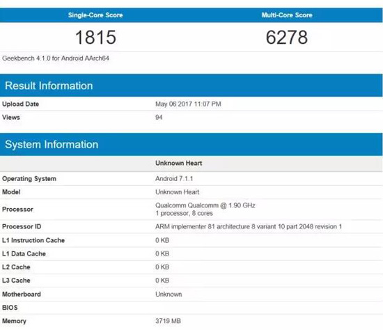Click the Android 7.1.1 operating system value
The height and width of the screenshot is (330, 383).
[174, 178]
